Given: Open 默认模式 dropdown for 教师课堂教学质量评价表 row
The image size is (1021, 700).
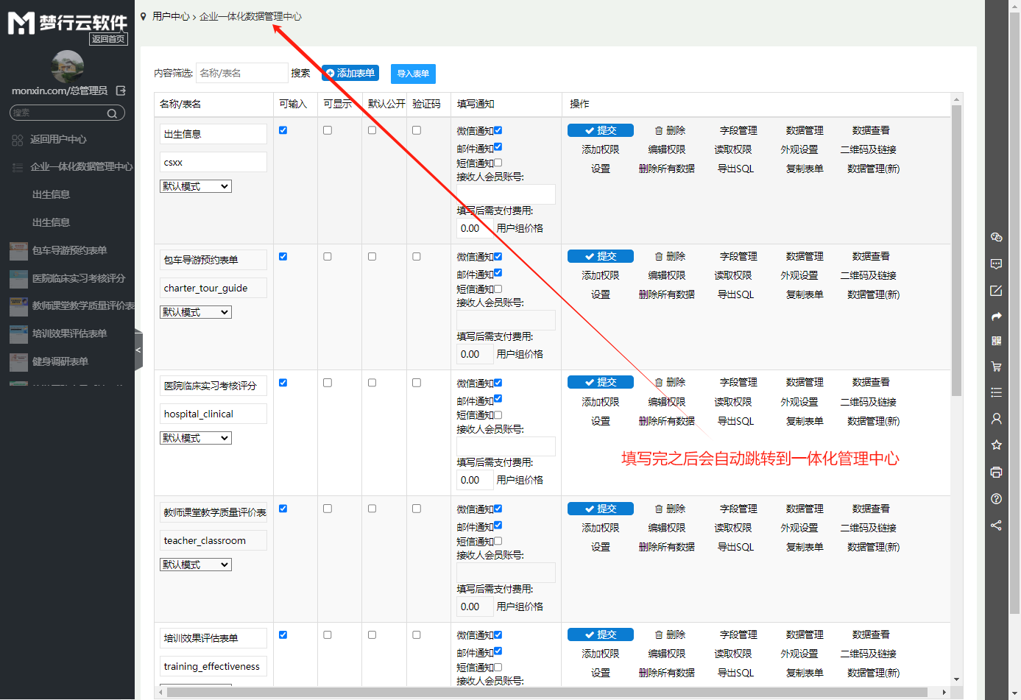Looking at the screenshot, I should pyautogui.click(x=196, y=565).
